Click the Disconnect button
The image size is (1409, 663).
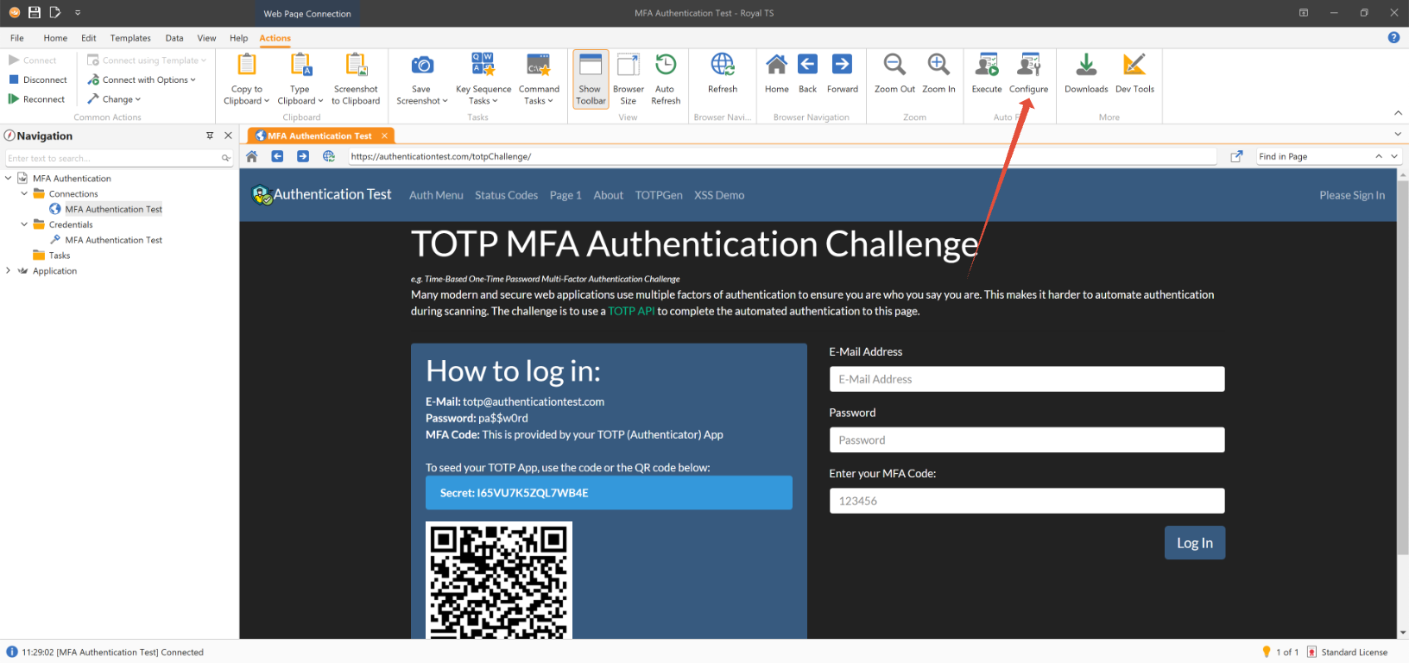point(38,79)
